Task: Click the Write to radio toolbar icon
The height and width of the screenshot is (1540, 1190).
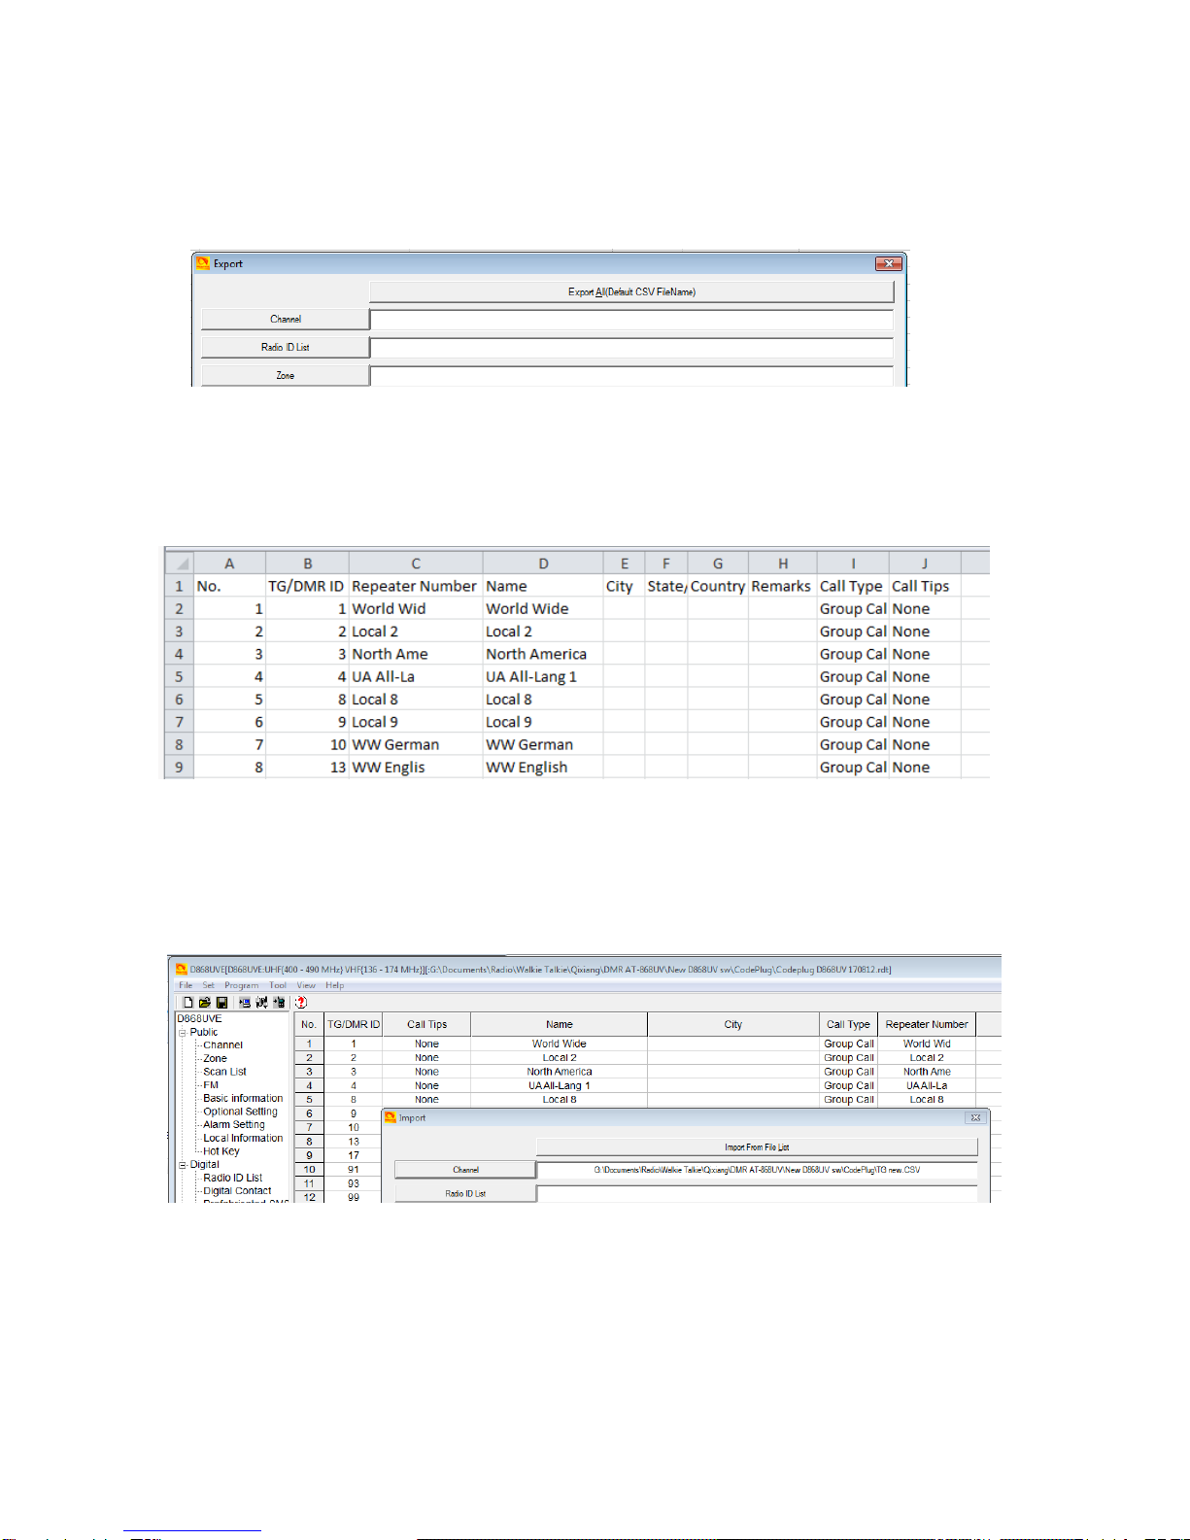Action: pyautogui.click(x=279, y=1002)
